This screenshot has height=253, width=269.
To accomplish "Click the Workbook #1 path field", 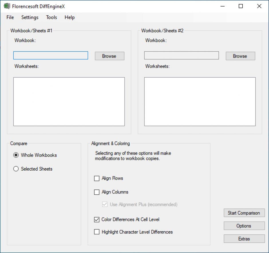I will pos(51,56).
